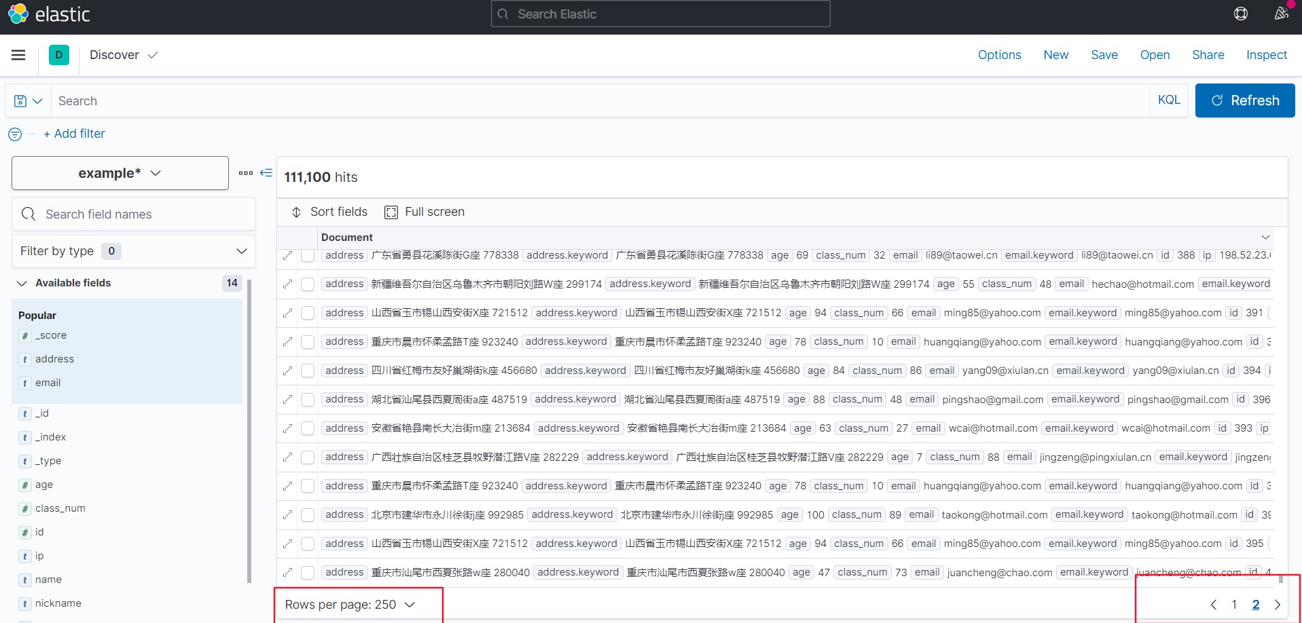
Task: Click the elastic logo icon
Action: click(18, 14)
